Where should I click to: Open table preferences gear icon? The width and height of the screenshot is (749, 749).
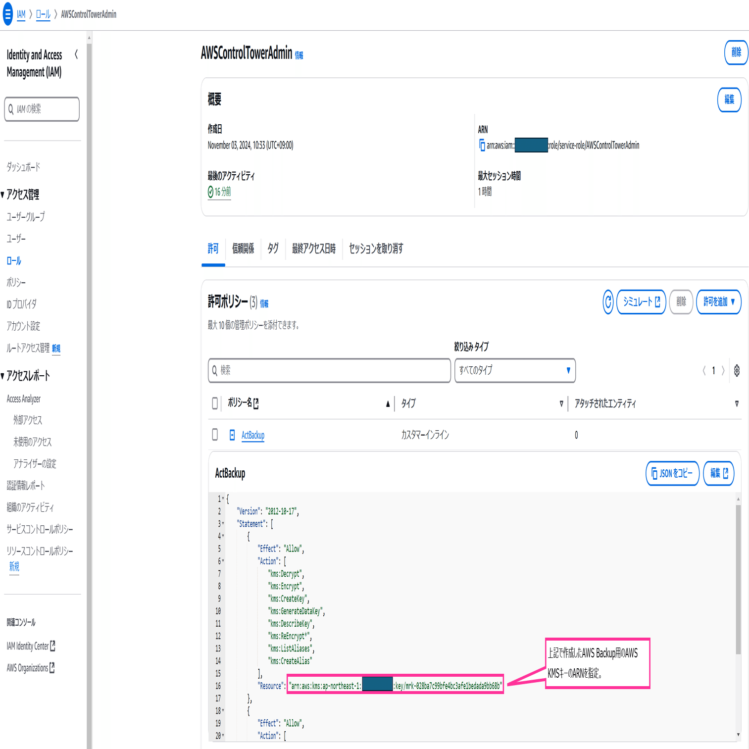tap(737, 370)
